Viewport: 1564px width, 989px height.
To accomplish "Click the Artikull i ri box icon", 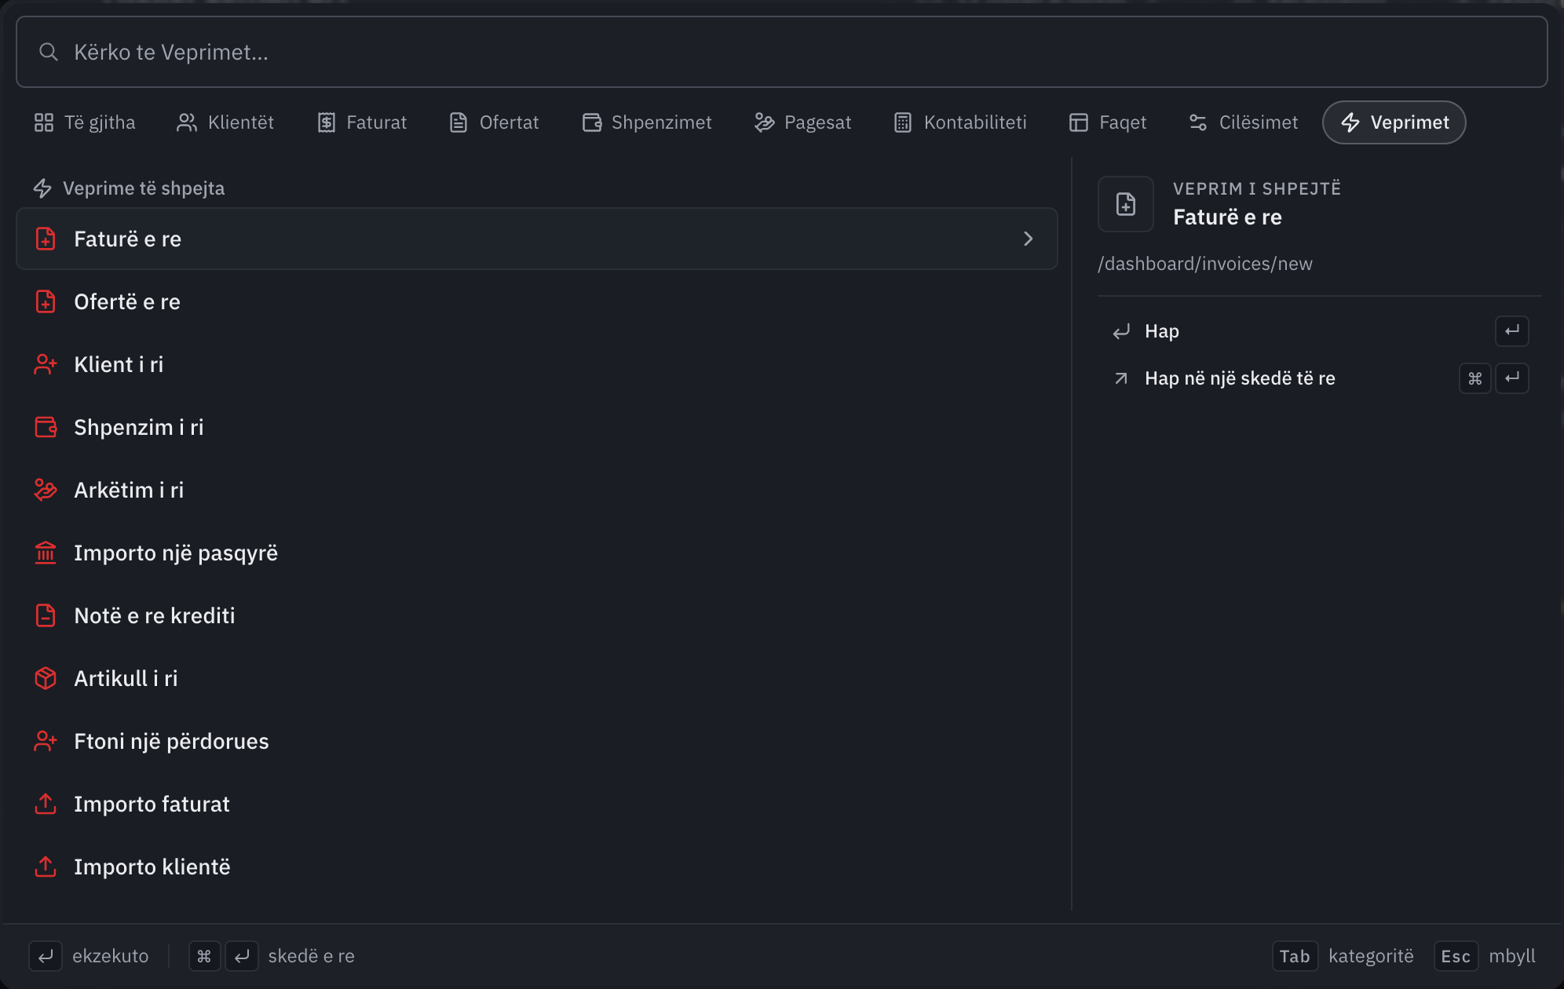I will tap(46, 678).
